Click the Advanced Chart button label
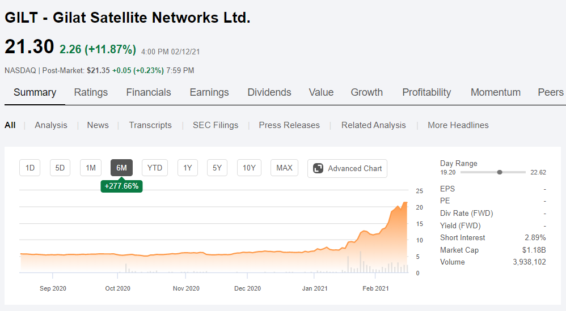Screen dimensions: 566x311 (355, 168)
